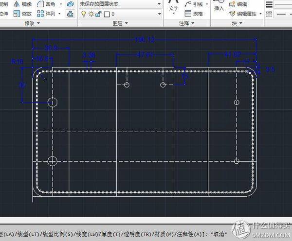Expand the 修改 panel
292x241 pixels.
[32, 23]
